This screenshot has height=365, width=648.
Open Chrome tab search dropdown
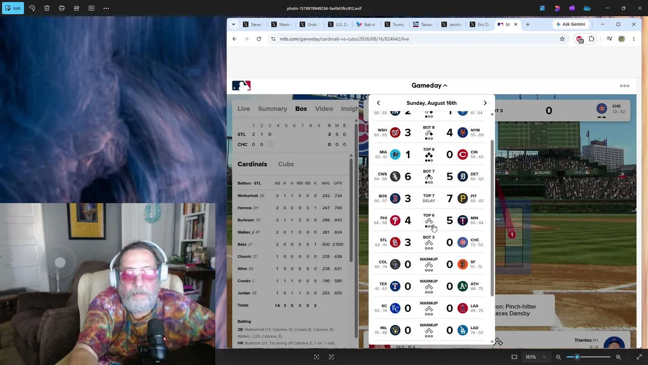click(x=233, y=24)
